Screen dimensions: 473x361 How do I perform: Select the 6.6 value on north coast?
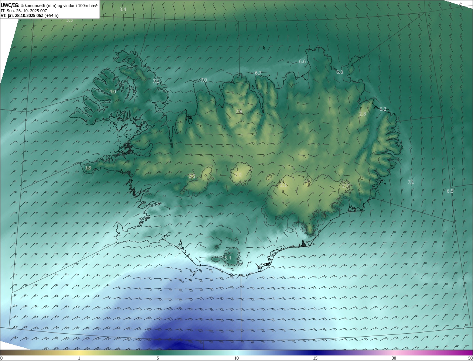tap(302, 62)
